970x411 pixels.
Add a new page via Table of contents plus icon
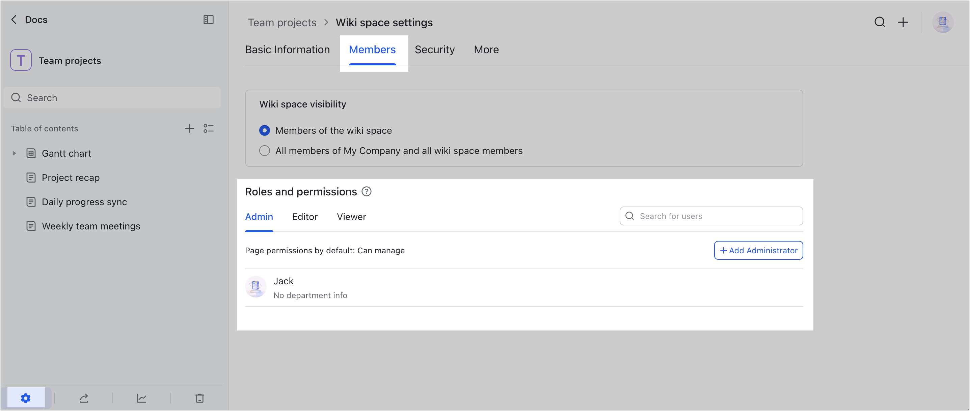[x=190, y=128]
